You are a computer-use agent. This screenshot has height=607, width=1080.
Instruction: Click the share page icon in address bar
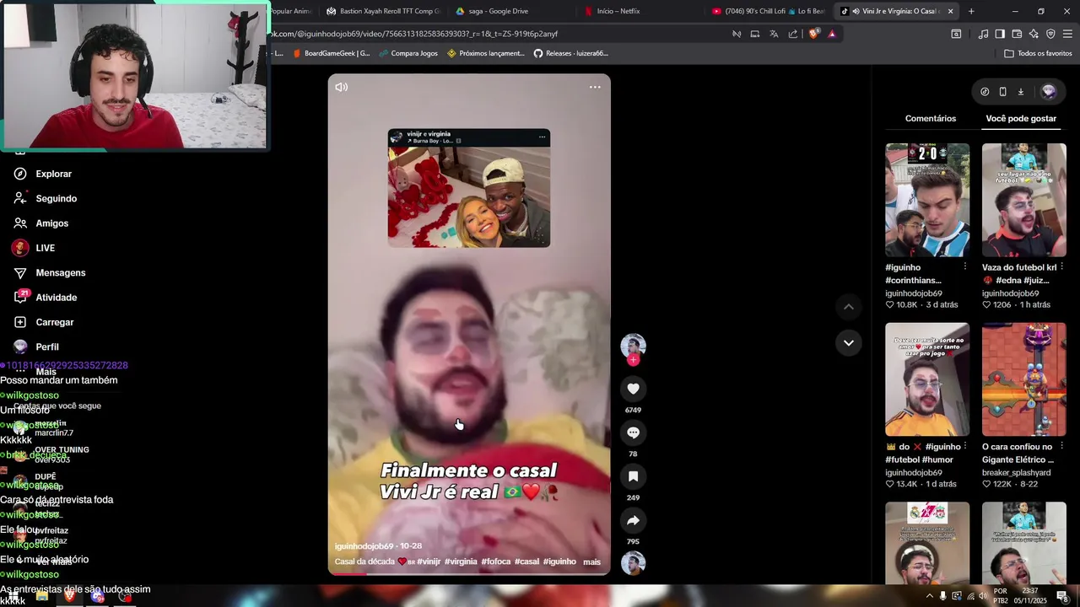click(x=793, y=34)
